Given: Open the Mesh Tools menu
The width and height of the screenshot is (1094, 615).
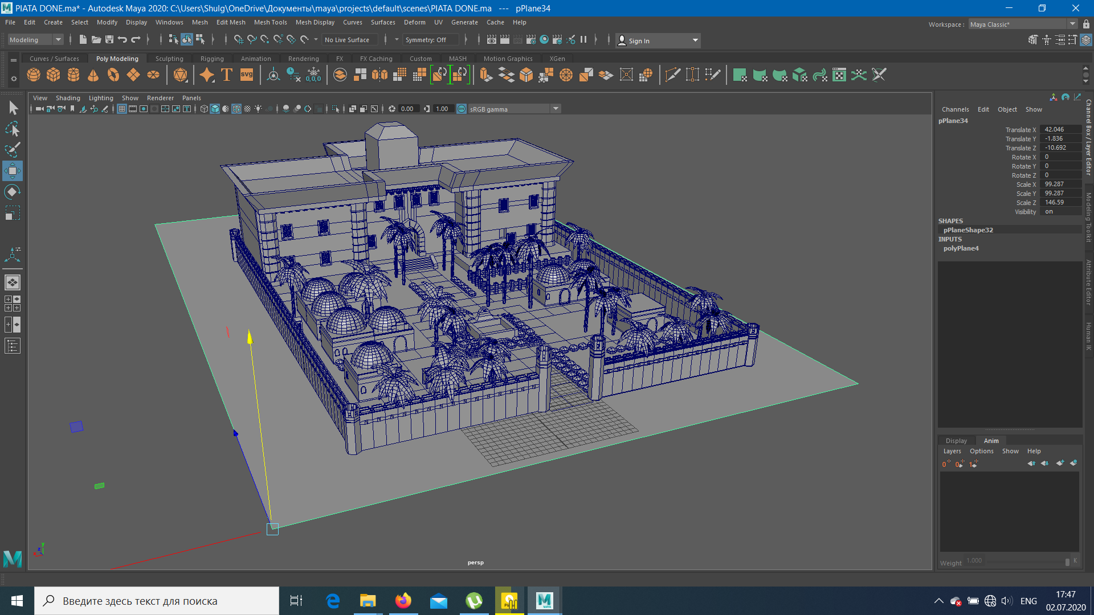Looking at the screenshot, I should [270, 22].
